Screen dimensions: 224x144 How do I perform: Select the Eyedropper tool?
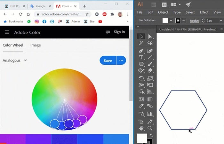point(141,106)
